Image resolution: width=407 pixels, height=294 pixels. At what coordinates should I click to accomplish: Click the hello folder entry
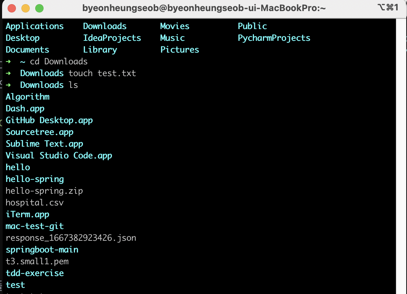[18, 167]
